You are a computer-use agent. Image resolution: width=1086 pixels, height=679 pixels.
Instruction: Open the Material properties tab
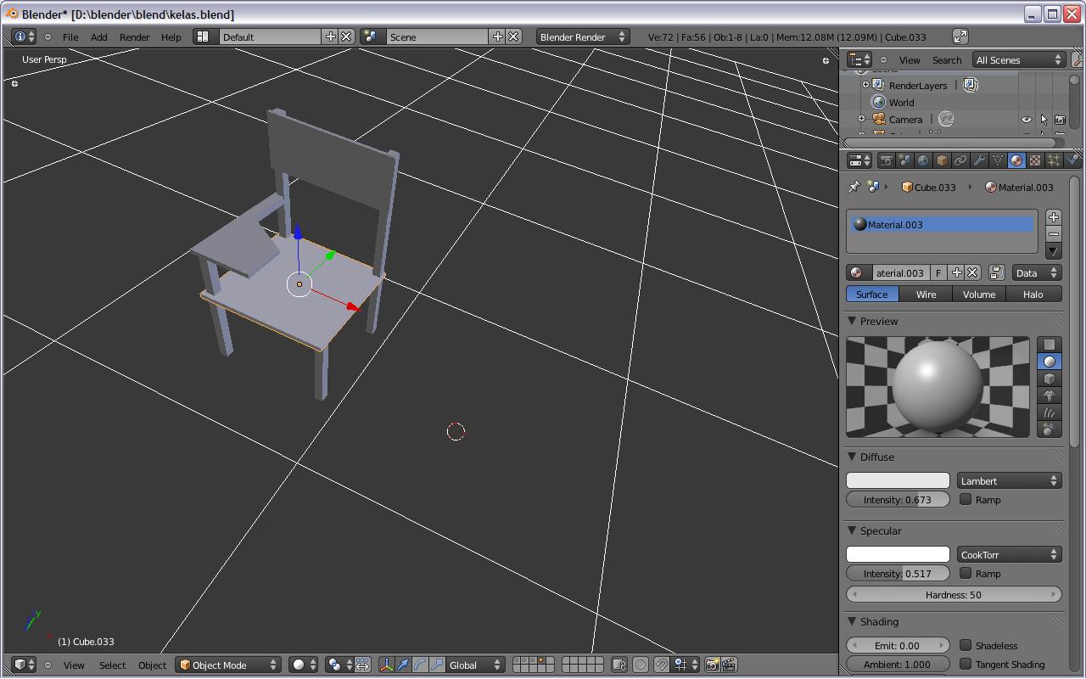click(x=1016, y=160)
